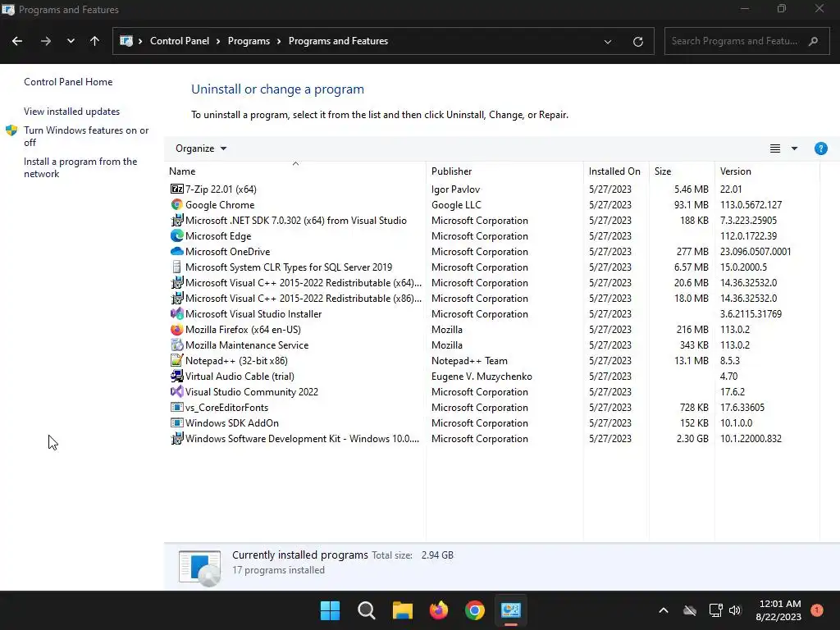Click the Visual C++ Redistributable (x64) icon

point(177,282)
